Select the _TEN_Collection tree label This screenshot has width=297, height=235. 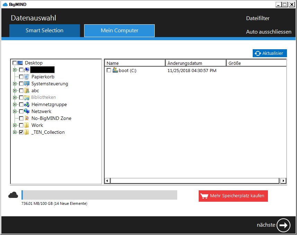coord(48,132)
